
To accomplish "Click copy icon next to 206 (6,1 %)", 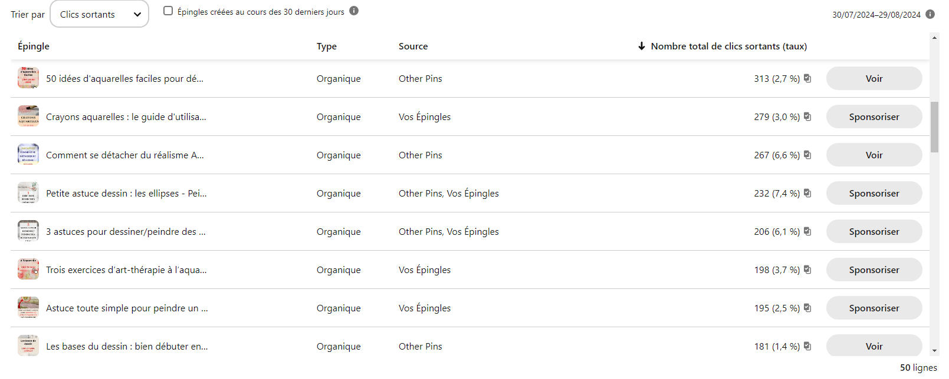I will click(x=807, y=231).
